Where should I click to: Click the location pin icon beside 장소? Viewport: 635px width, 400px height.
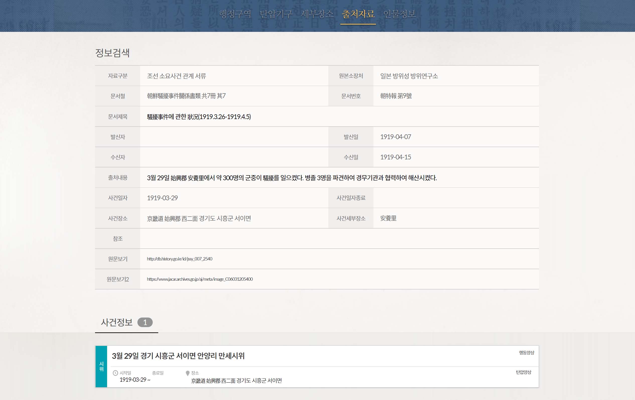click(x=188, y=373)
